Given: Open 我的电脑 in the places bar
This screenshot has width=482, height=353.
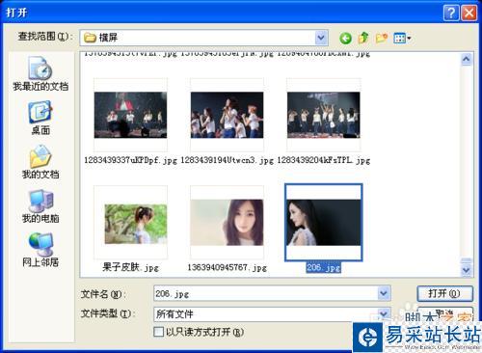Looking at the screenshot, I should [x=40, y=206].
